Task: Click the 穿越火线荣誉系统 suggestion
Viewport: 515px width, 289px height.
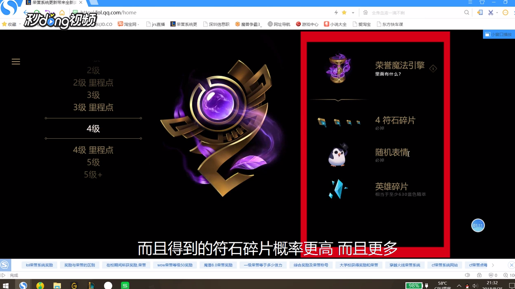Action: pyautogui.click(x=405, y=265)
